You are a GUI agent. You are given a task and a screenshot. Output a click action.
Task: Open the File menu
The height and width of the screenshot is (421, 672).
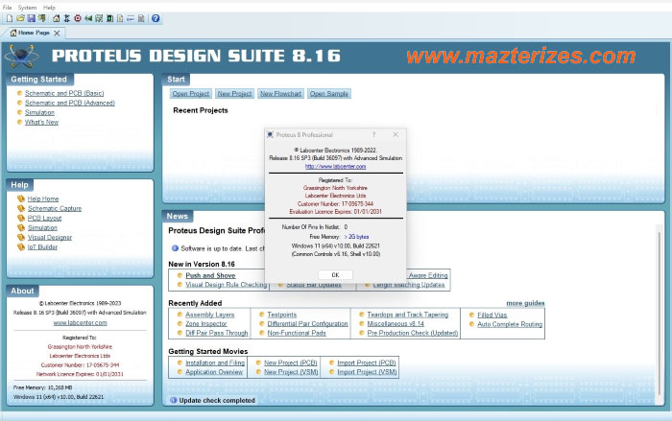coord(8,8)
